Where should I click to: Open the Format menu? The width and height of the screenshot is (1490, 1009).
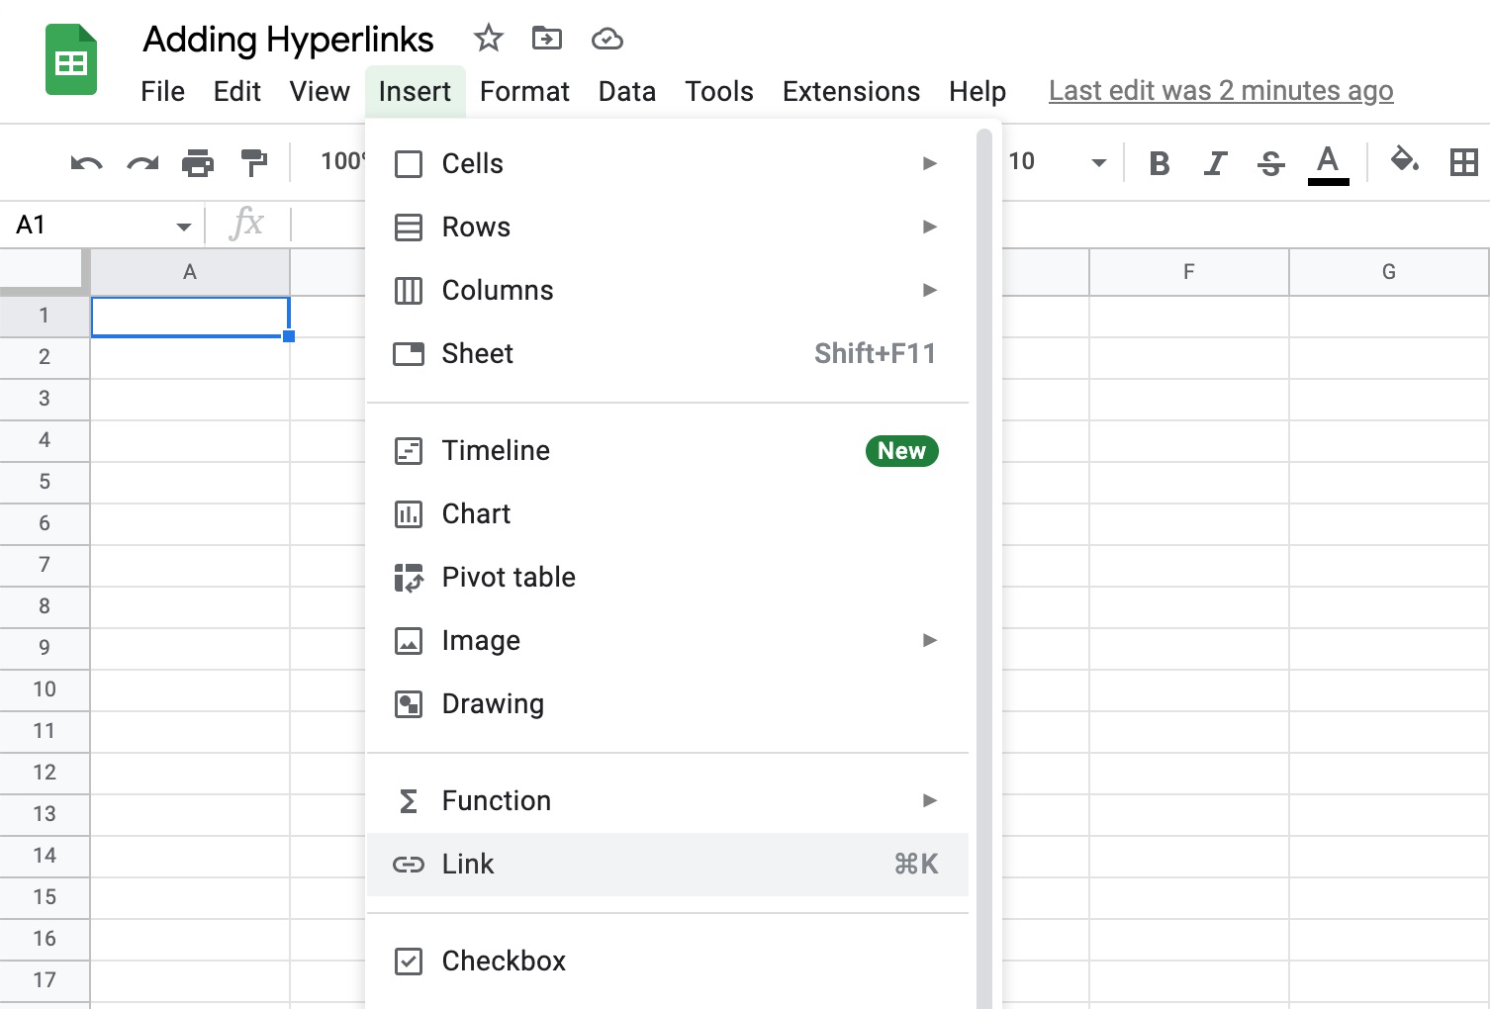pos(524,91)
